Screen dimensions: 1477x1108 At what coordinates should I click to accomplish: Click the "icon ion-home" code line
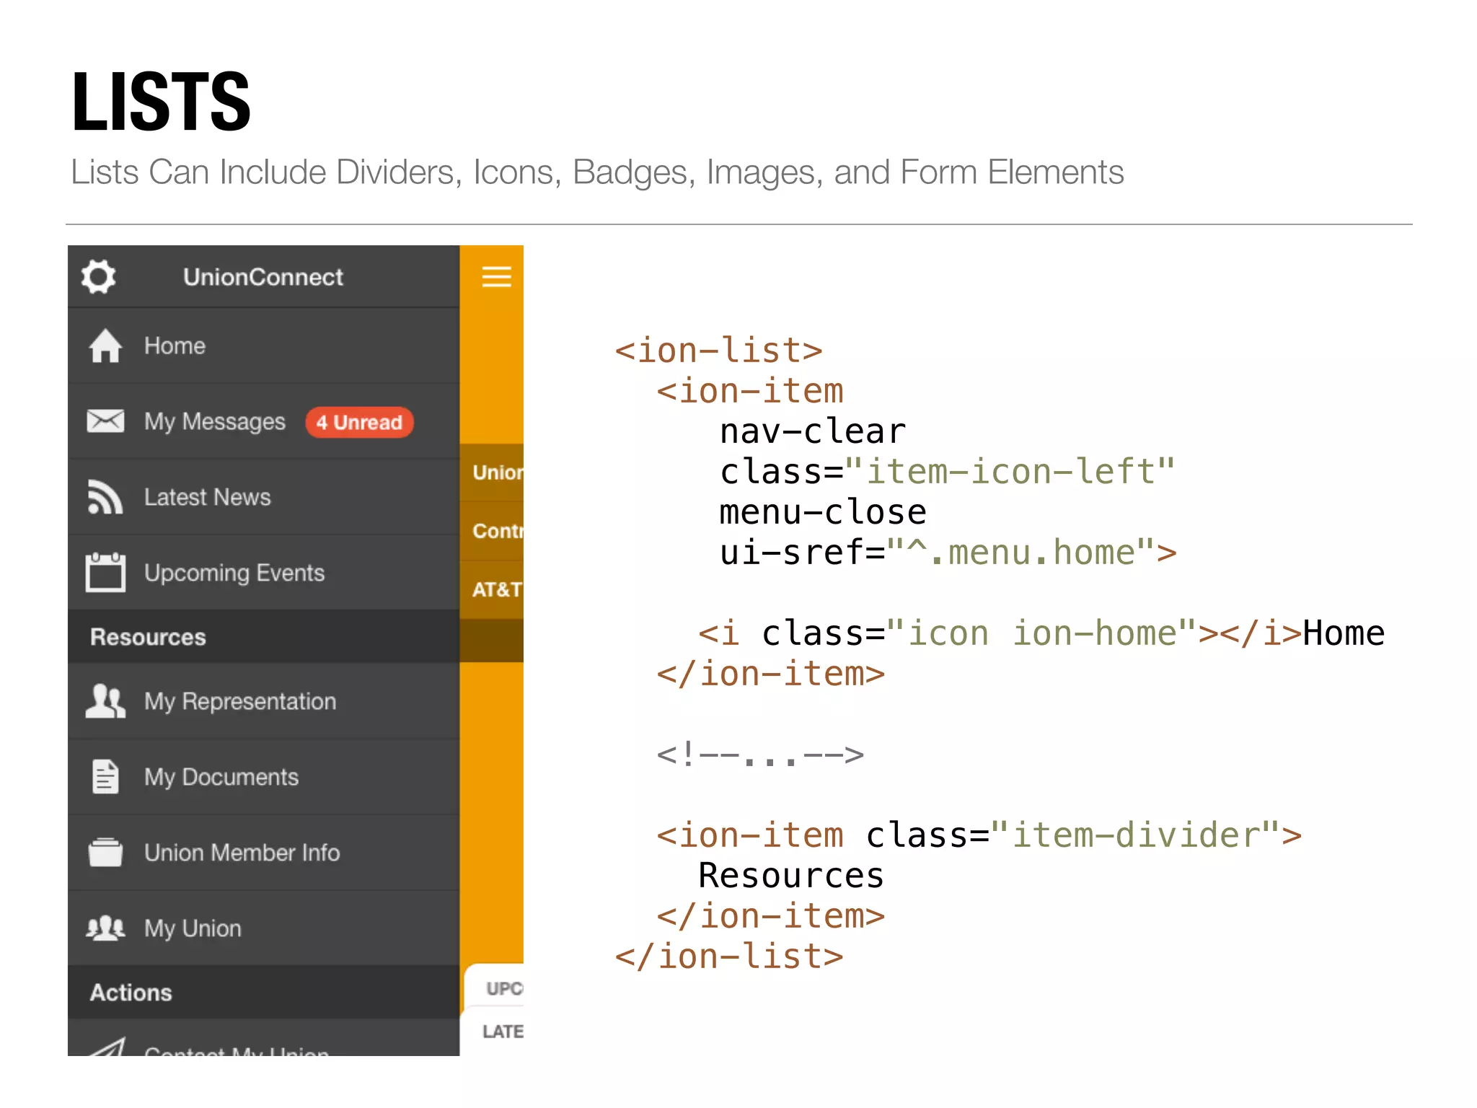[x=1041, y=633]
